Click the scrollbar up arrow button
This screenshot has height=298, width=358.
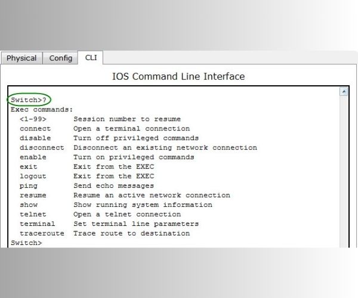(344, 92)
